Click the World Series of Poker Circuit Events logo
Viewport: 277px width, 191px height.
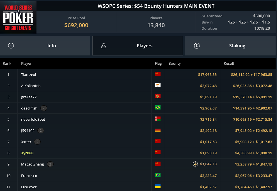tap(18, 17)
